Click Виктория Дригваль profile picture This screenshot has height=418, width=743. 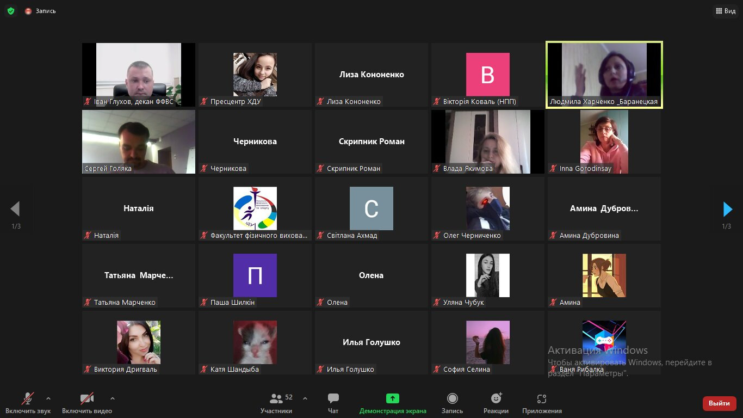point(139,342)
